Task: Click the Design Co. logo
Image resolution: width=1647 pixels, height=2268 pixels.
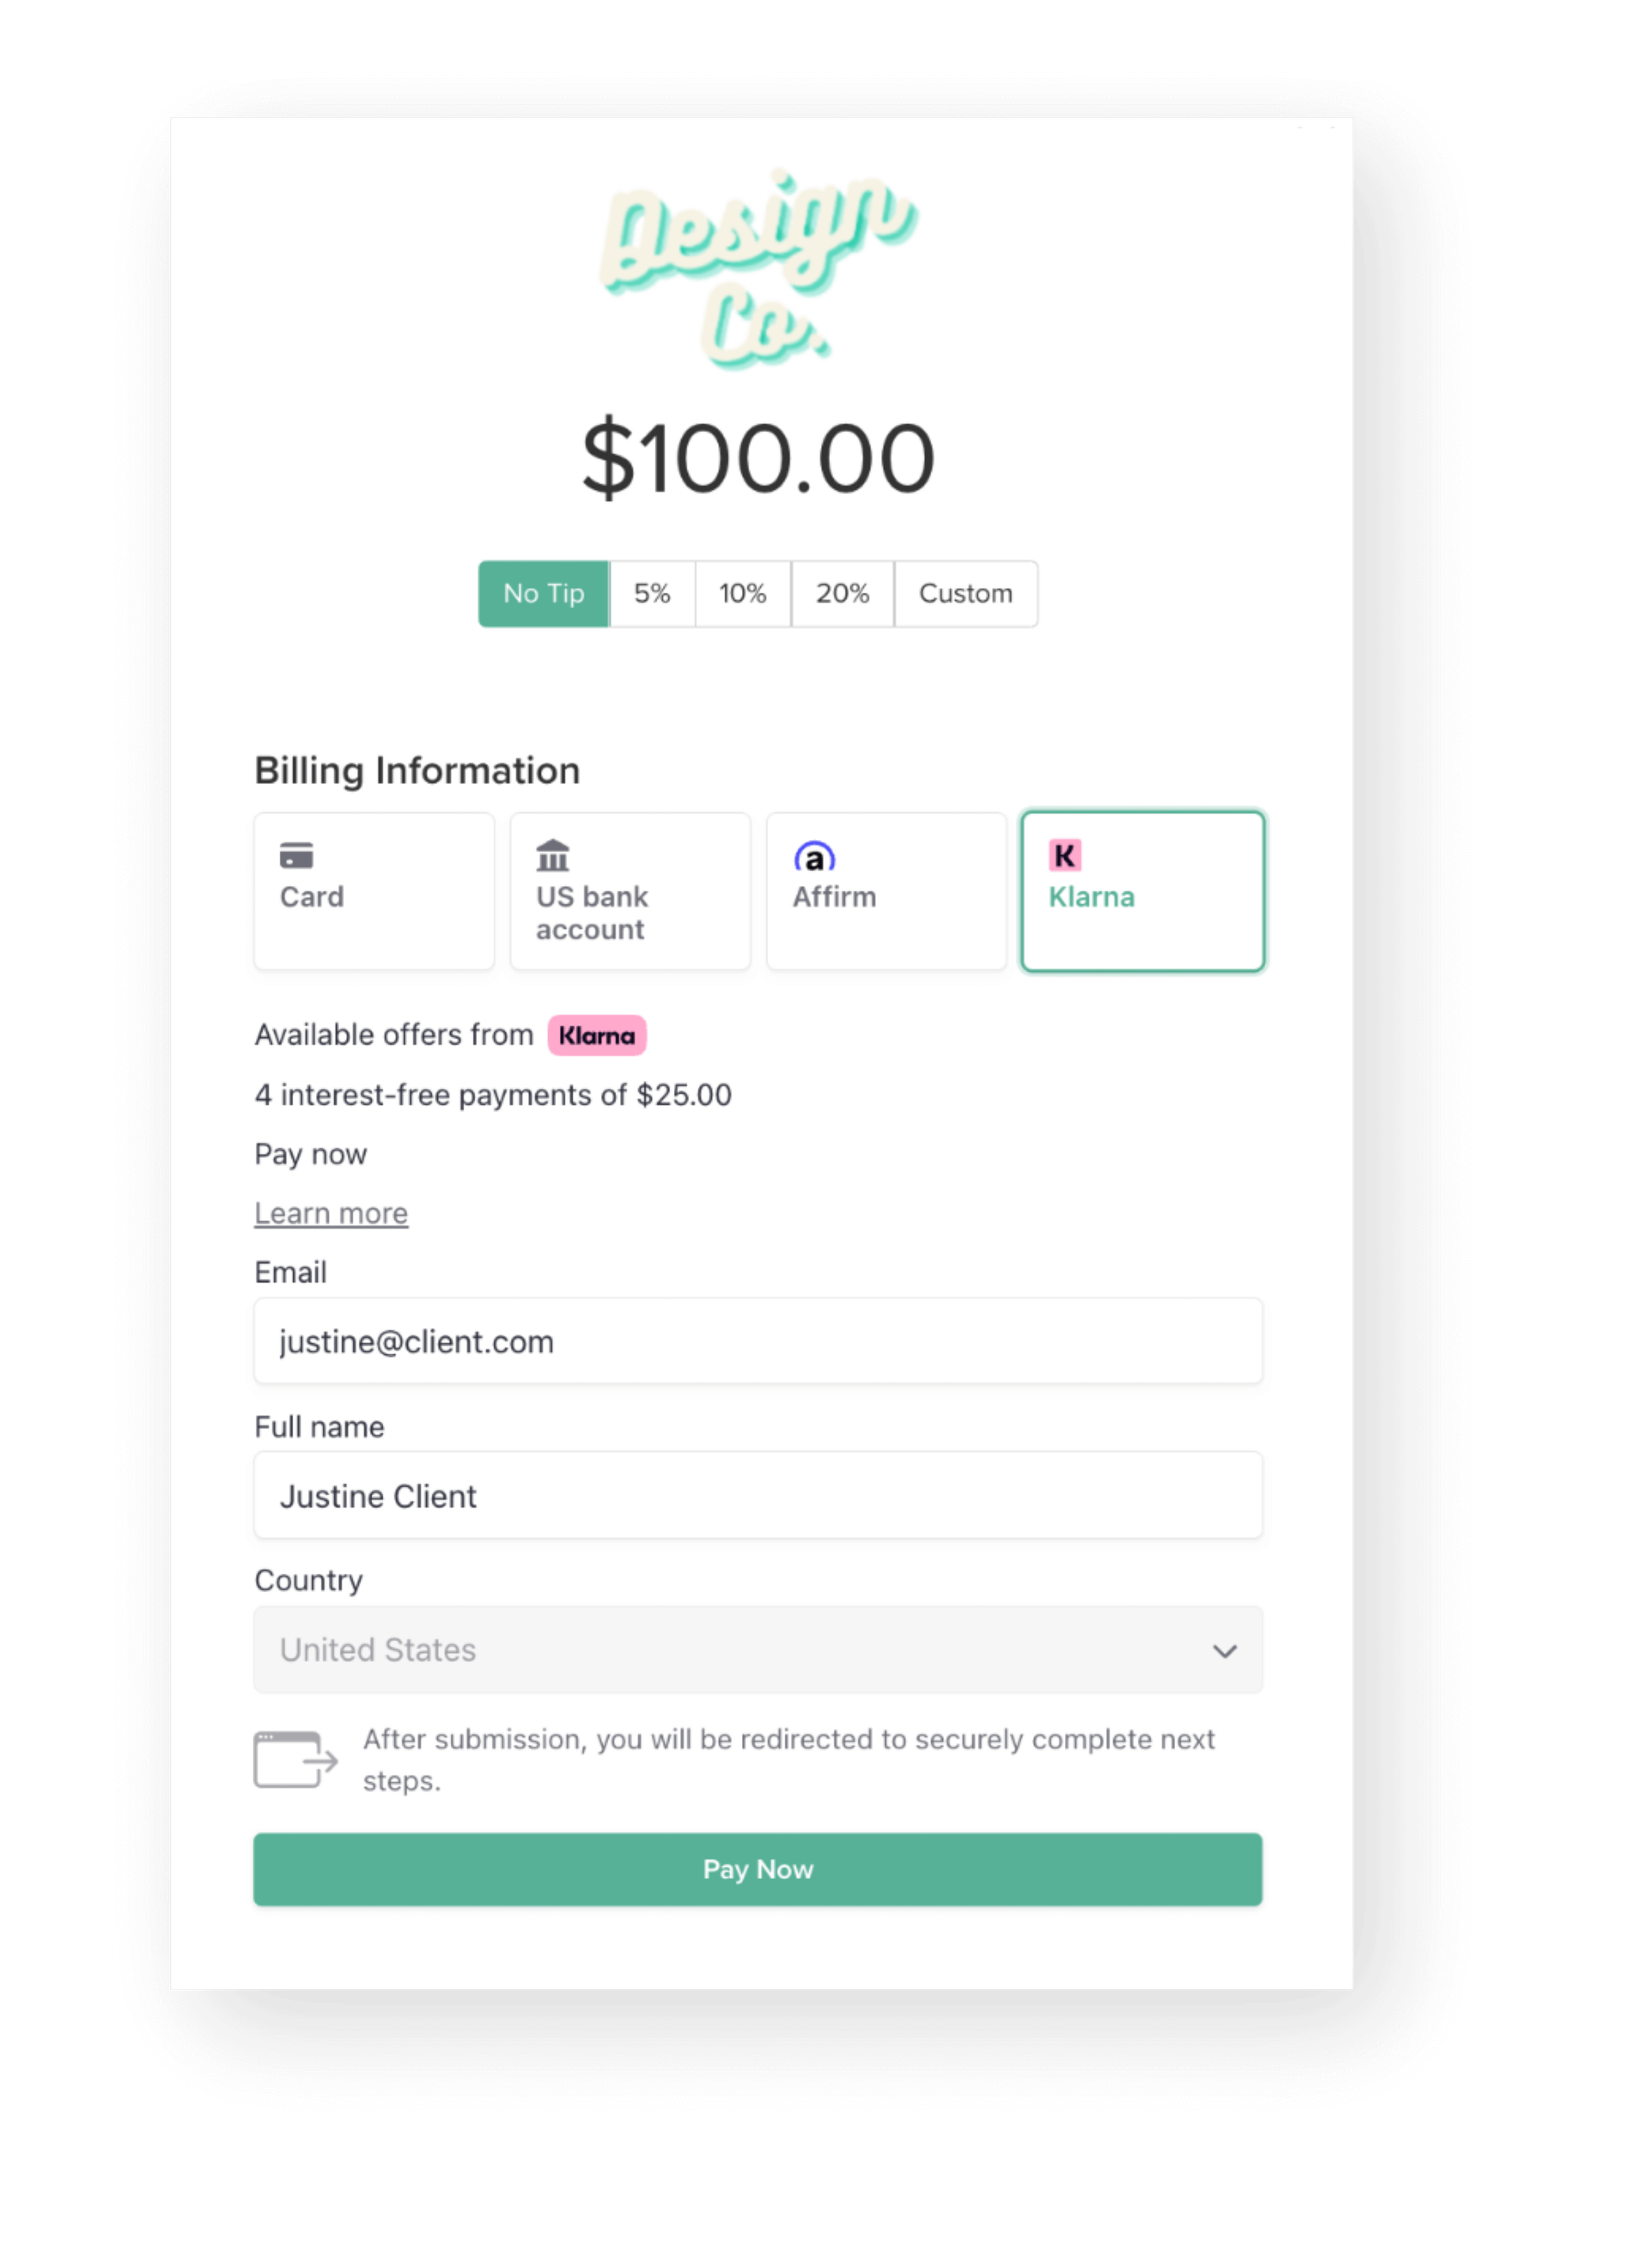Action: [758, 268]
